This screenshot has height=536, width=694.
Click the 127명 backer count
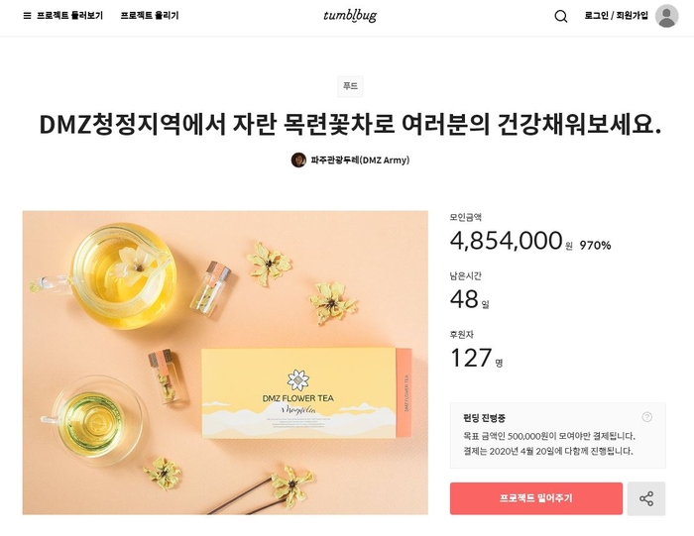(x=477, y=359)
